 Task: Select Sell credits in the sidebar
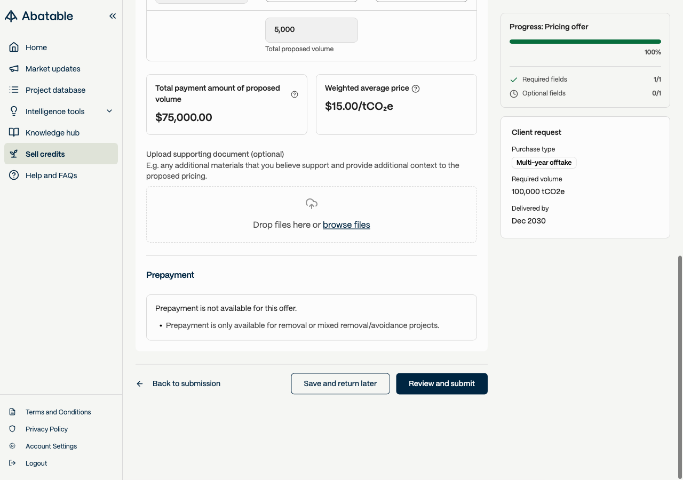click(x=45, y=154)
